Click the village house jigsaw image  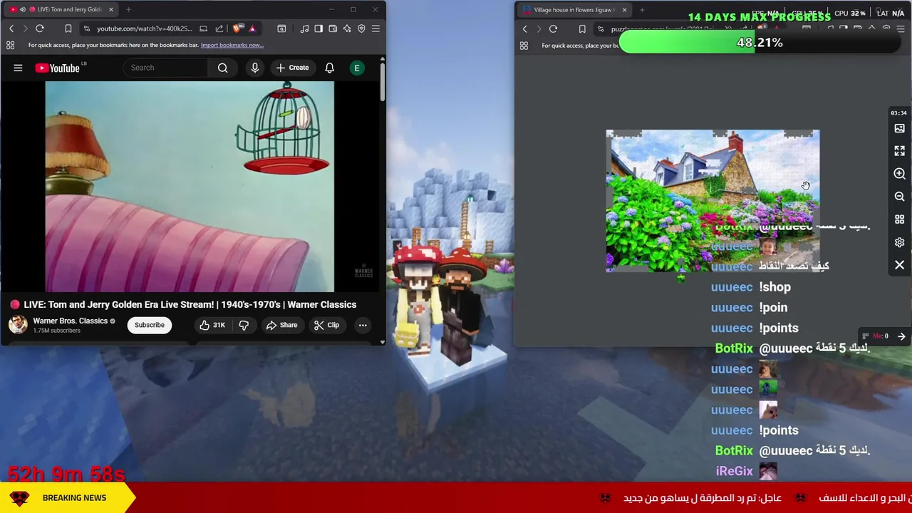click(x=712, y=201)
